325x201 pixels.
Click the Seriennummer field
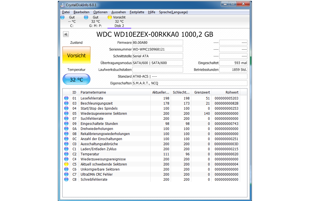click(x=157, y=49)
